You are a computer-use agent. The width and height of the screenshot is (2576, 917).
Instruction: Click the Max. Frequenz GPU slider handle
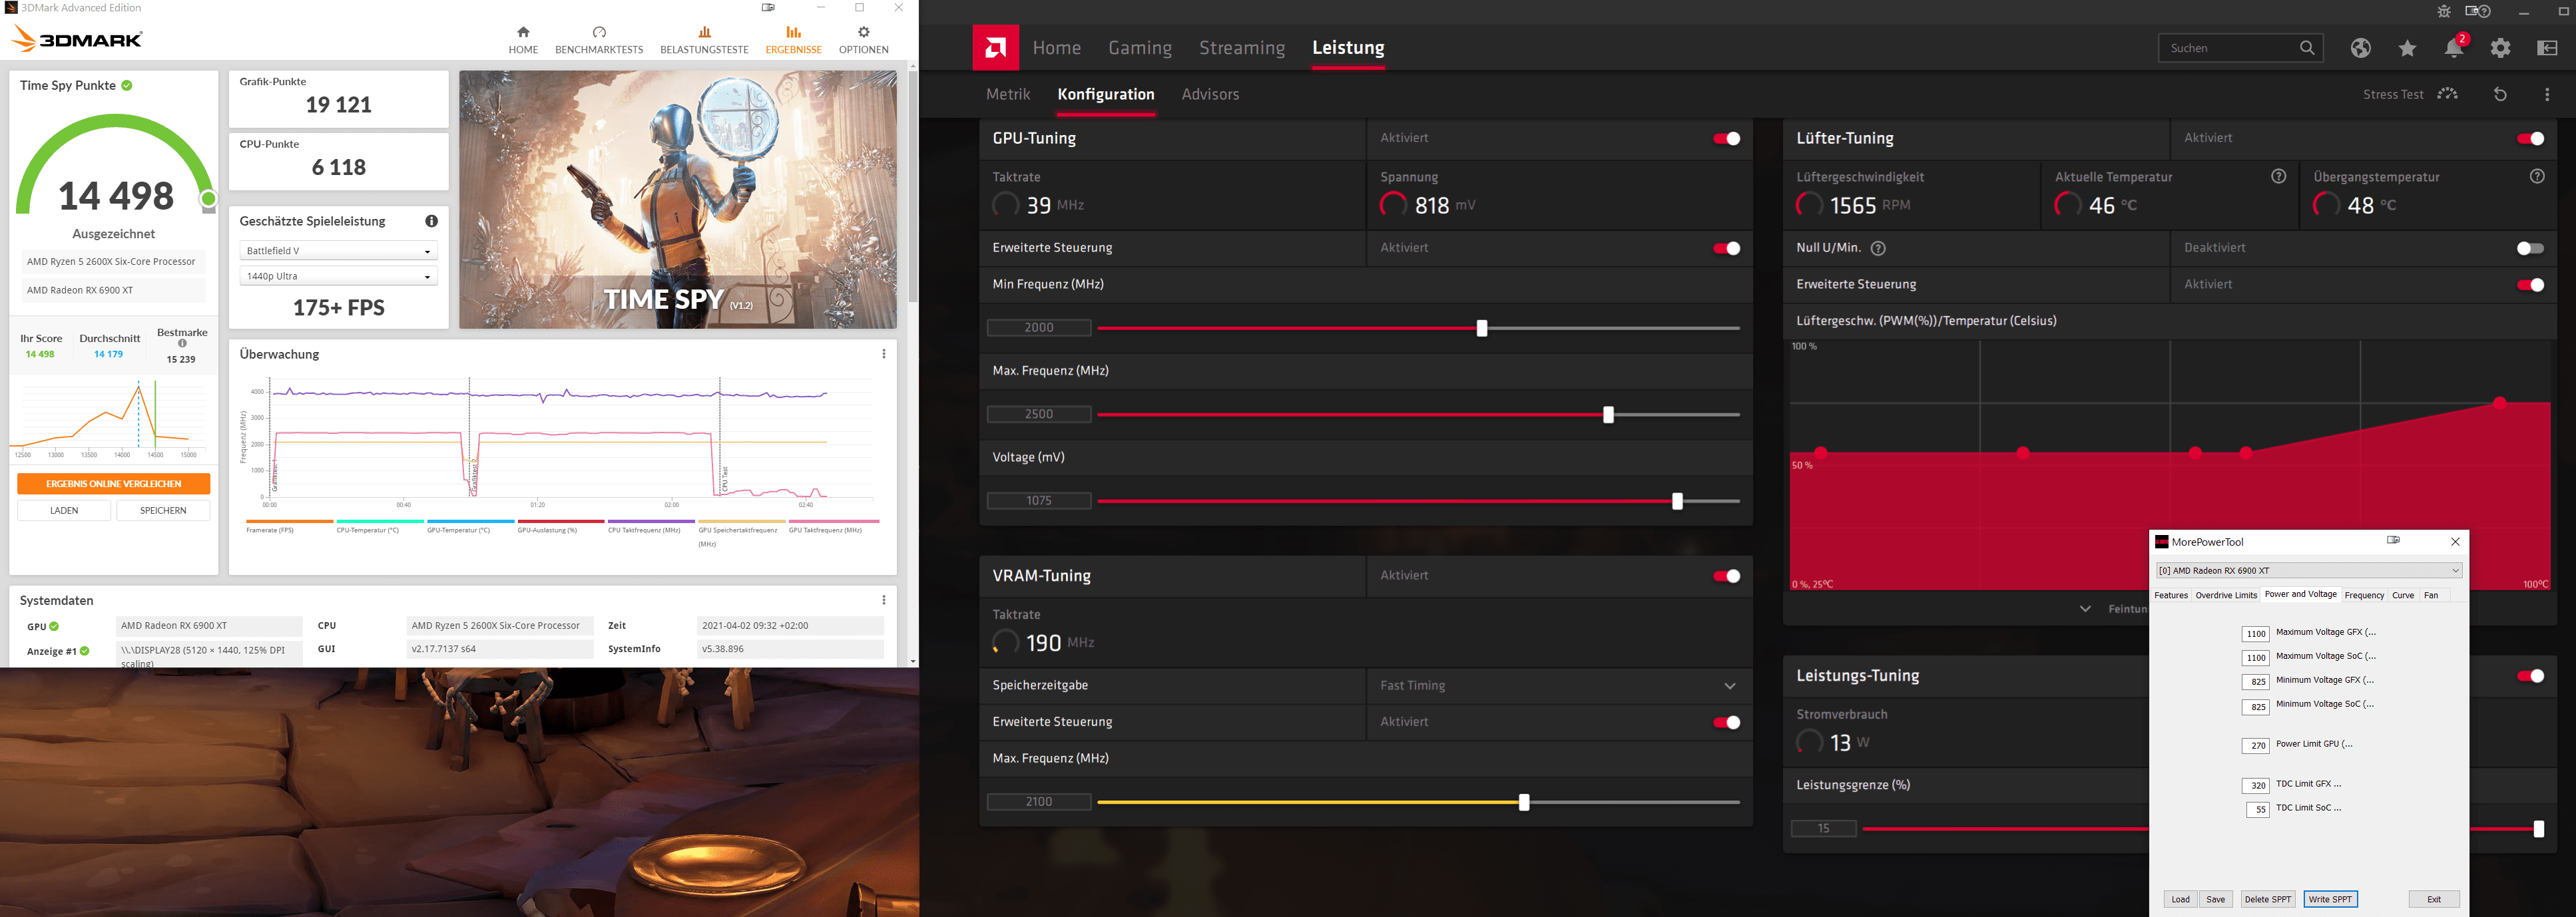(x=1608, y=415)
